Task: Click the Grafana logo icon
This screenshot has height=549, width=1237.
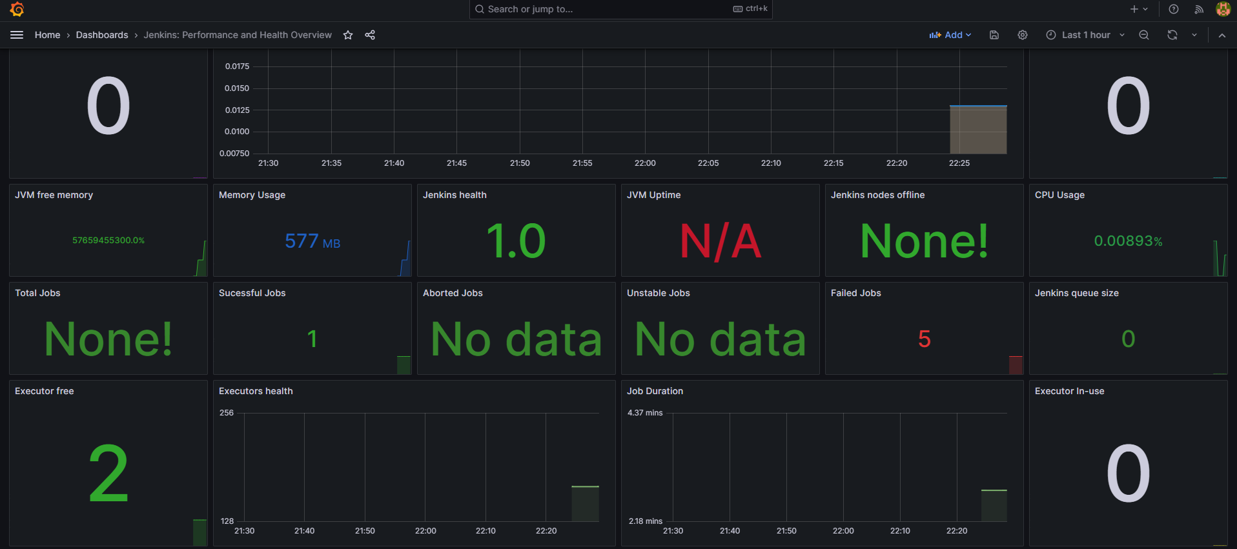Action: (17, 9)
